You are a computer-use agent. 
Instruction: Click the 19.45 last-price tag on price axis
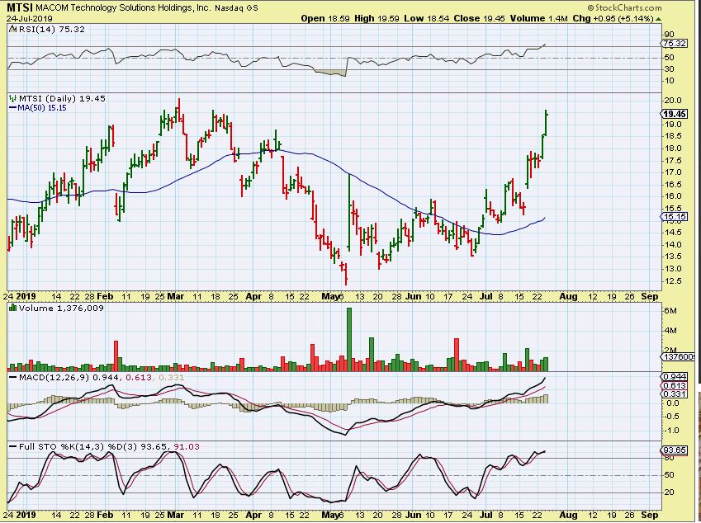tap(675, 114)
